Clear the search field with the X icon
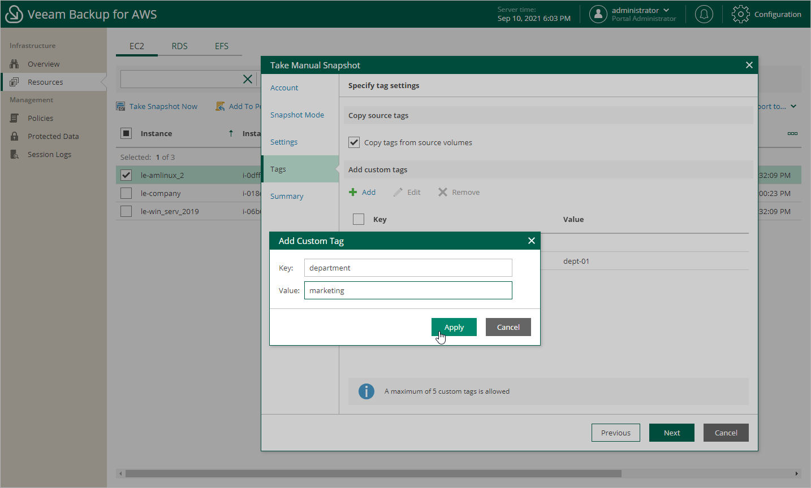This screenshot has width=811, height=488. click(x=247, y=79)
